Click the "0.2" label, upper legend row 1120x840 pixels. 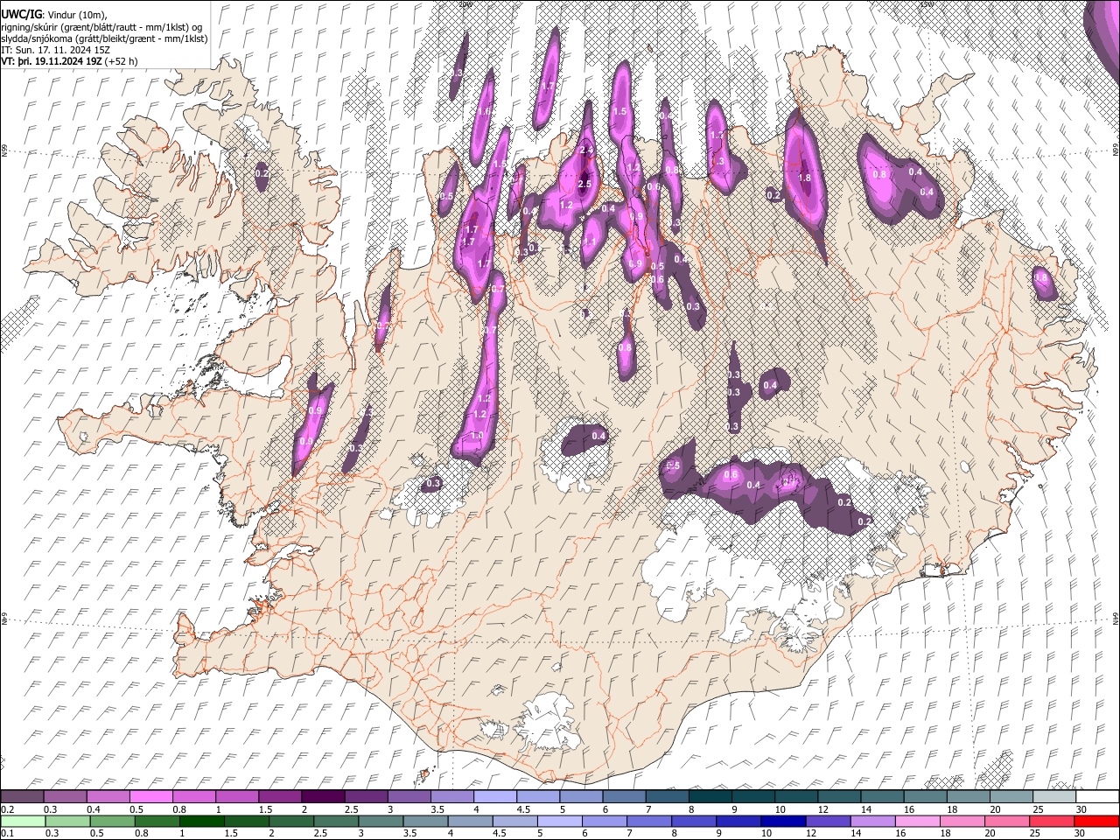(7, 808)
